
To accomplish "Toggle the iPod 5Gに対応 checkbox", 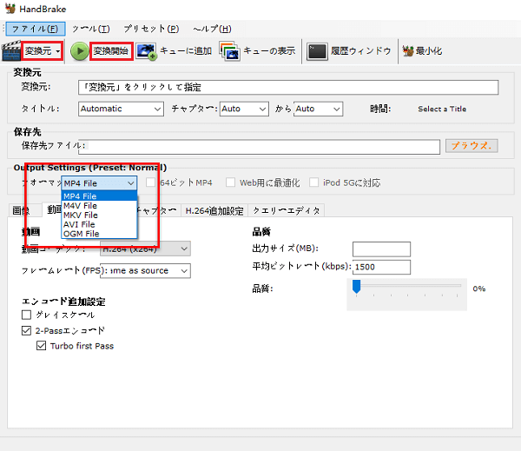I will 313,182.
